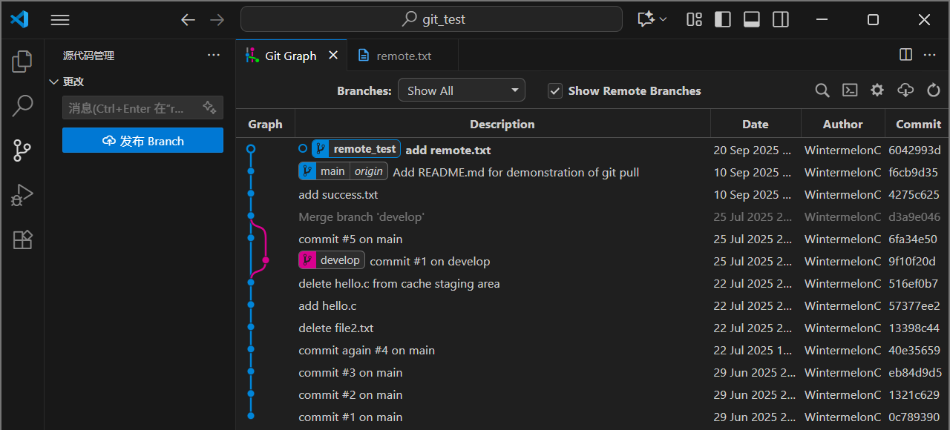Open the Extensions view
This screenshot has height=430, width=950.
[x=22, y=239]
